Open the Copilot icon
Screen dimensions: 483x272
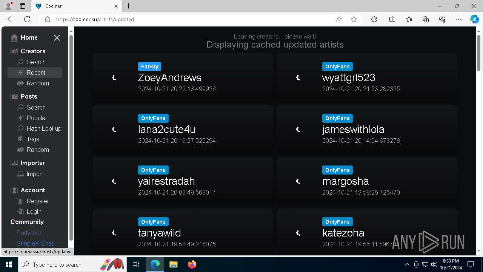click(x=474, y=19)
